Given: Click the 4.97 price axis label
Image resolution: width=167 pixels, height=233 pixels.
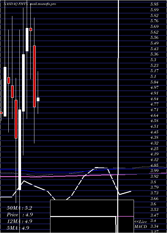Looking at the screenshot, I should pos(154,88).
